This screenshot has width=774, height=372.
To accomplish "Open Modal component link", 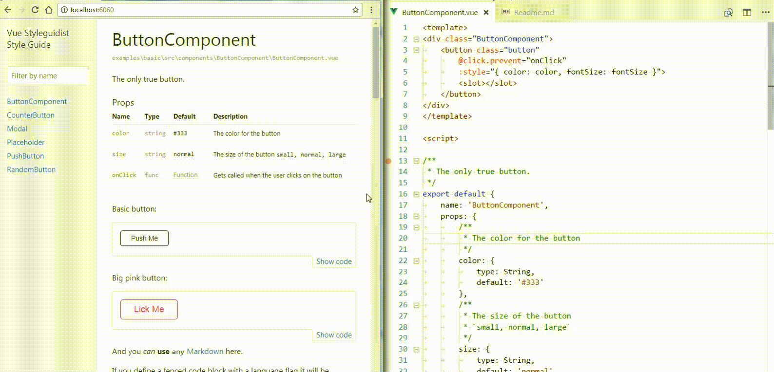I will [17, 129].
